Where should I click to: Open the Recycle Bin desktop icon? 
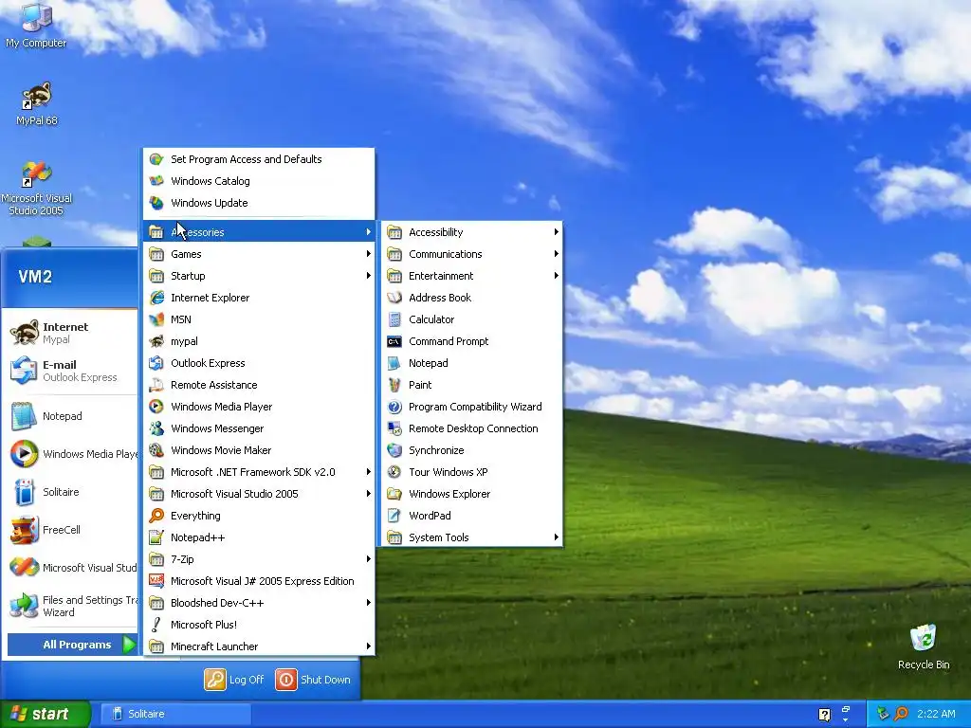[x=924, y=646]
